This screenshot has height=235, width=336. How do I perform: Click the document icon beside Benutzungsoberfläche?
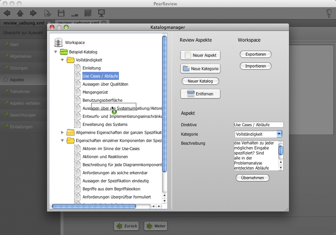pyautogui.click(x=77, y=100)
